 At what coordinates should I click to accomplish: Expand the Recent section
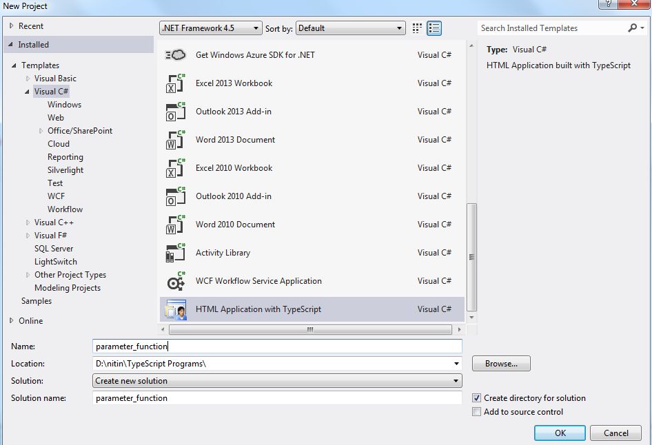point(11,25)
